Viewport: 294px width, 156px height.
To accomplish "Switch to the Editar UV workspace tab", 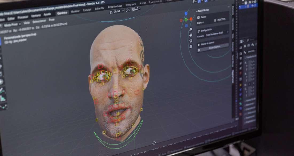I will (99, 8).
